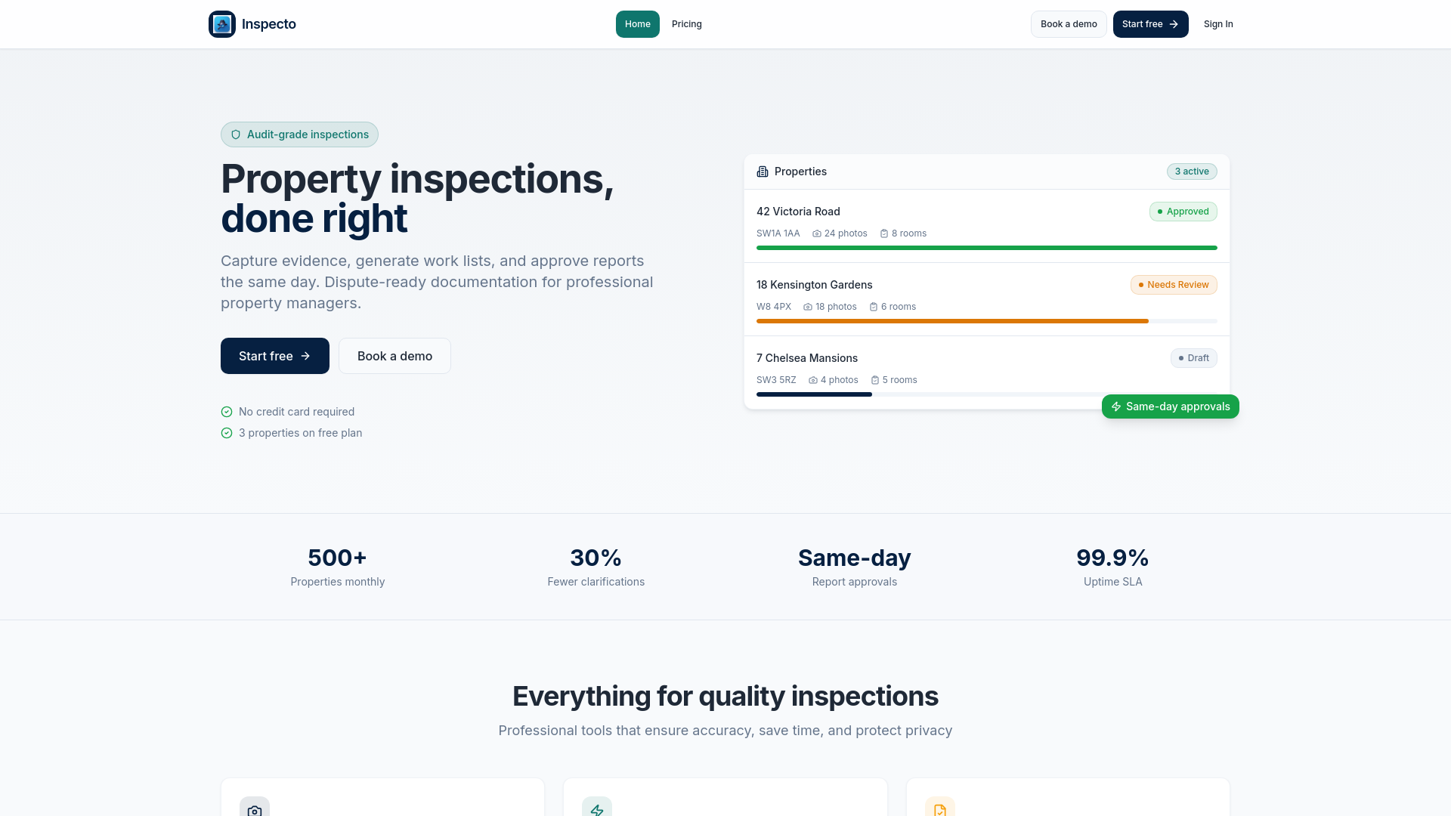Open the Home nav tab
The image size is (1451, 816).
click(638, 24)
